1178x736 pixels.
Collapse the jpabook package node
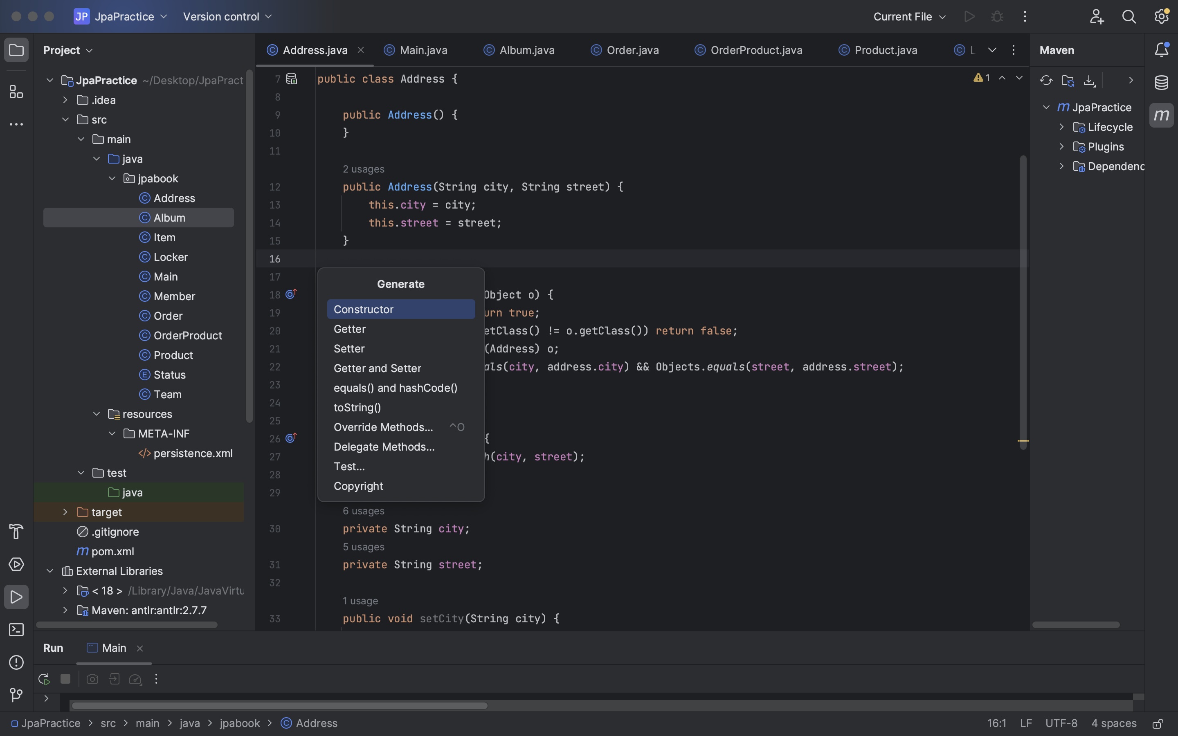112,179
